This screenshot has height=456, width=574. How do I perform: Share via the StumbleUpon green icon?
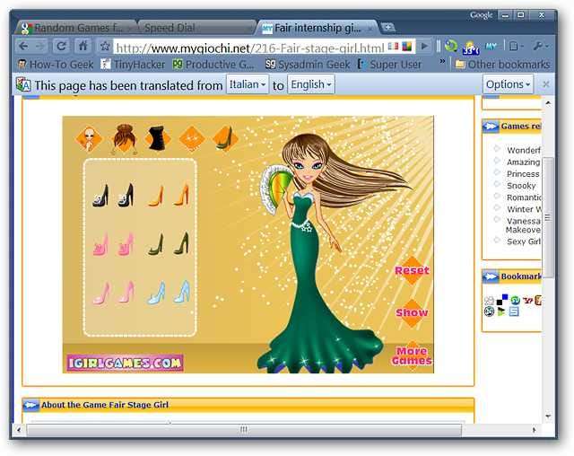tap(515, 301)
